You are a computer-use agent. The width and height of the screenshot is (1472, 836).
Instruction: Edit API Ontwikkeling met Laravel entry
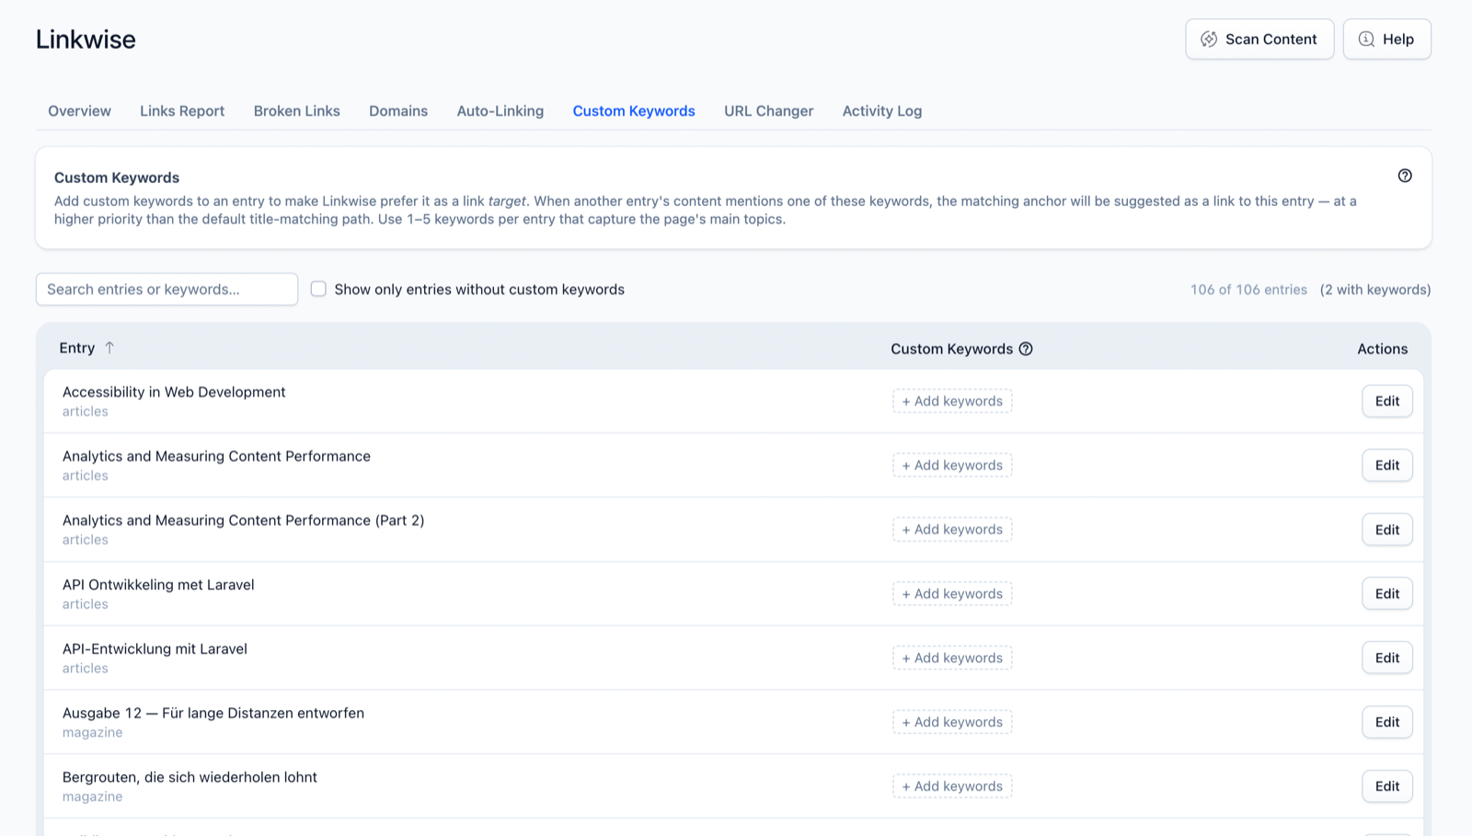point(1387,594)
